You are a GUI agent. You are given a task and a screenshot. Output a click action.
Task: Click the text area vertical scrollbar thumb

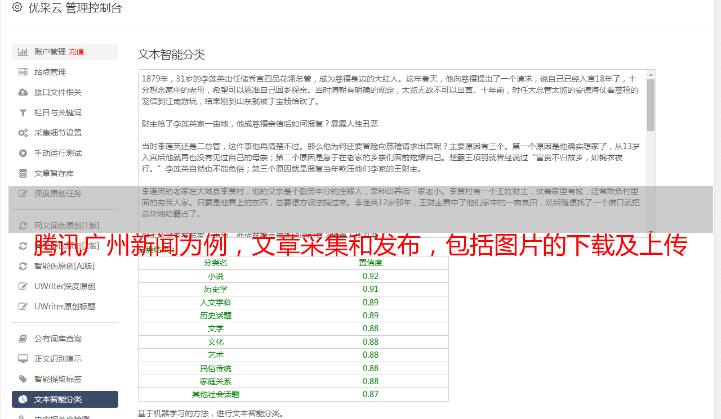[x=651, y=105]
